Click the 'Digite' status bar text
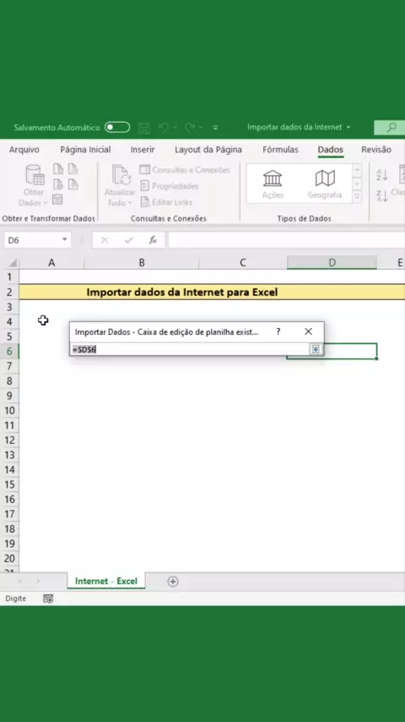 16,599
